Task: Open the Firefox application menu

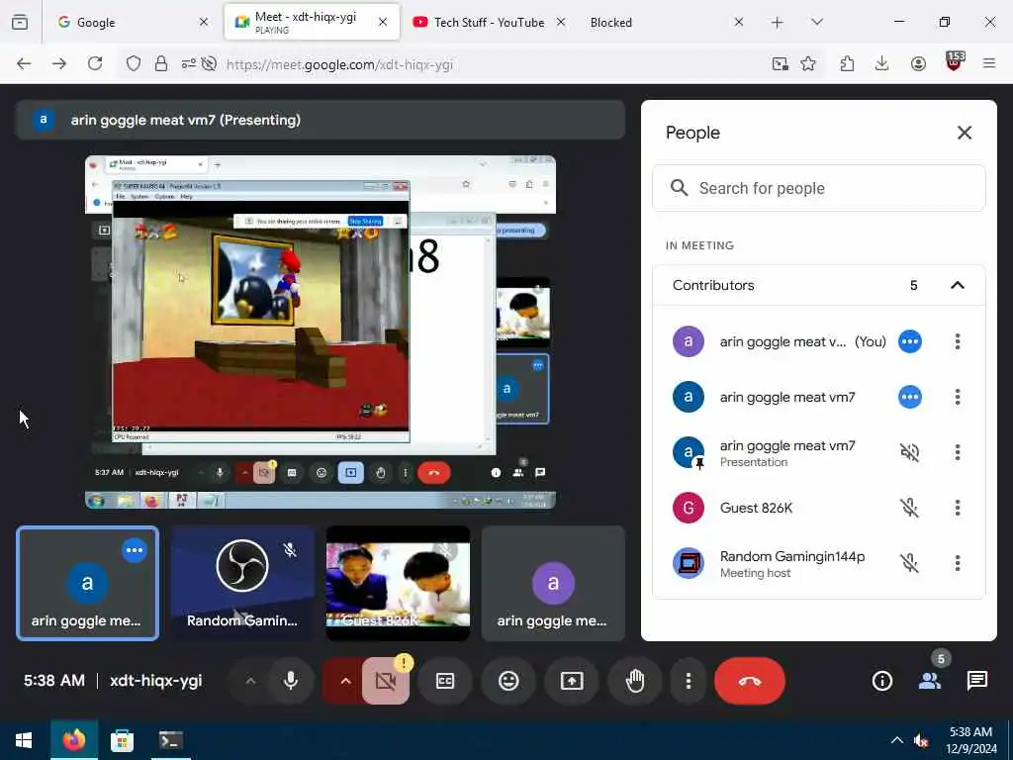Action: [989, 63]
